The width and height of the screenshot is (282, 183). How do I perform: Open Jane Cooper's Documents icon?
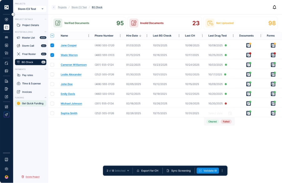tap(249, 45)
